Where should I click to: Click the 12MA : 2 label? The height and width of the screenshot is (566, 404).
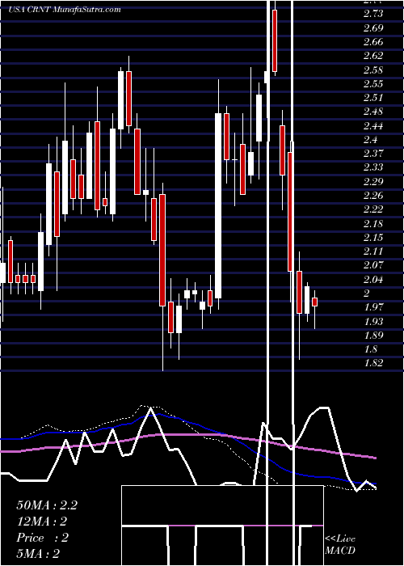pyautogui.click(x=42, y=522)
